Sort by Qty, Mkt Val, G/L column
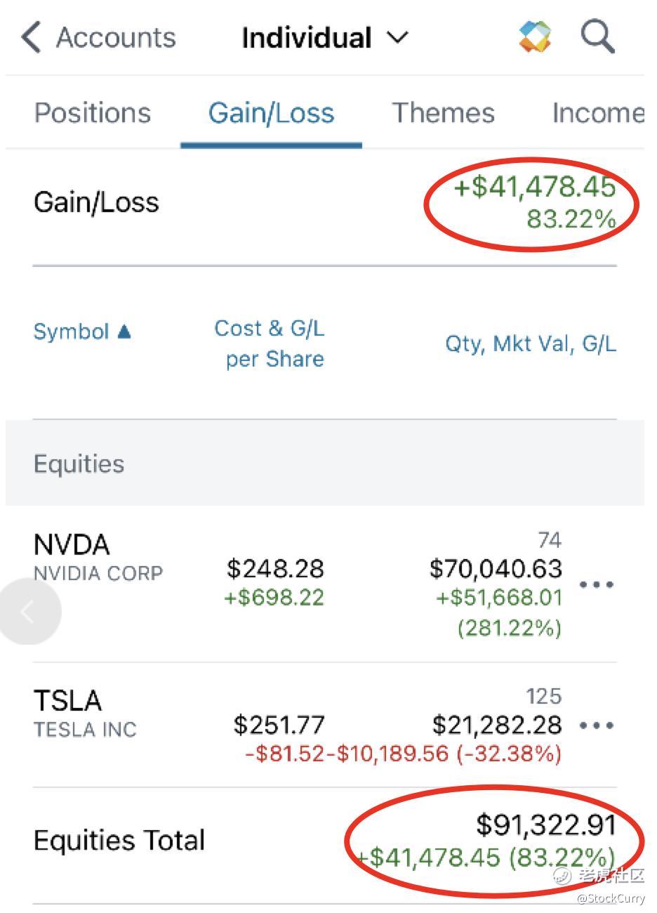The image size is (657, 913). pyautogui.click(x=531, y=344)
